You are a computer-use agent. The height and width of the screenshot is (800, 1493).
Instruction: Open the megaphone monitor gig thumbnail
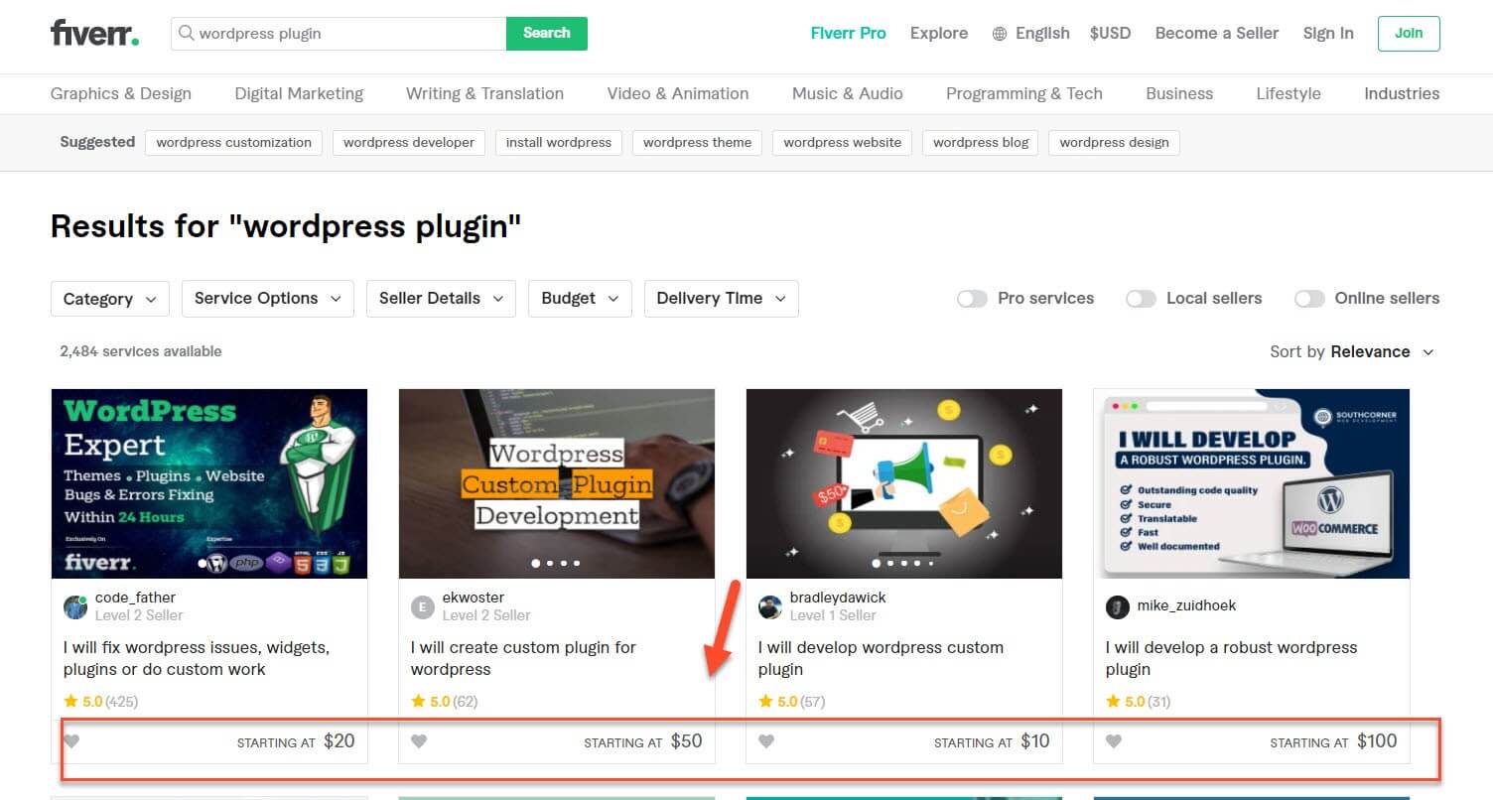904,483
